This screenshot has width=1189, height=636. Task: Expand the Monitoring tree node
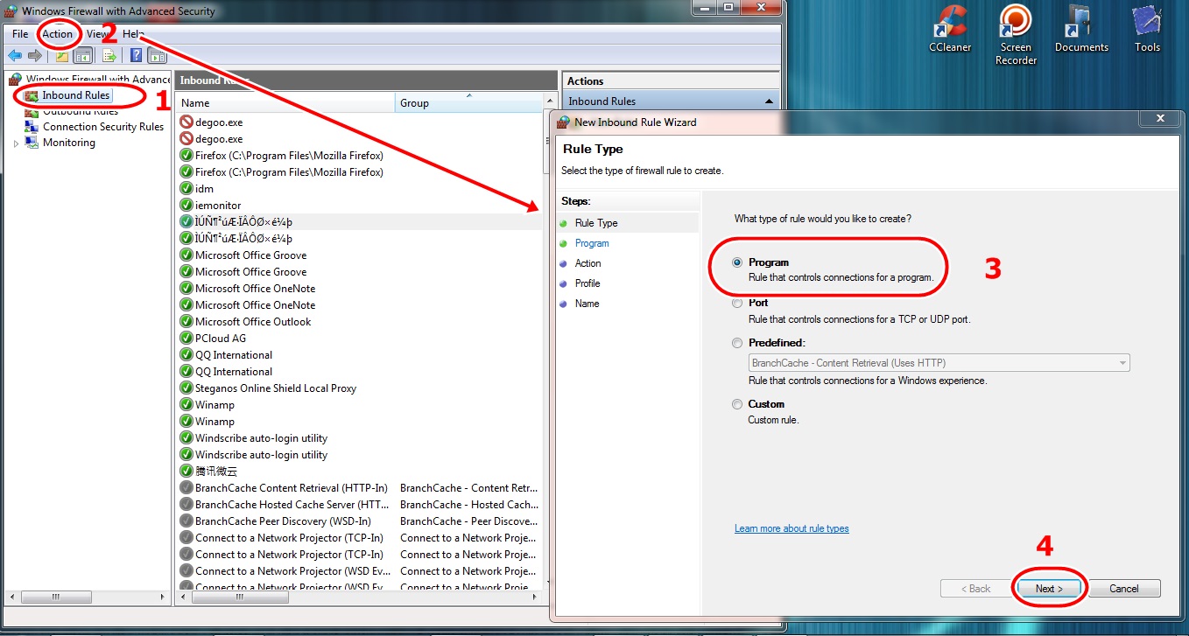pyautogui.click(x=17, y=143)
